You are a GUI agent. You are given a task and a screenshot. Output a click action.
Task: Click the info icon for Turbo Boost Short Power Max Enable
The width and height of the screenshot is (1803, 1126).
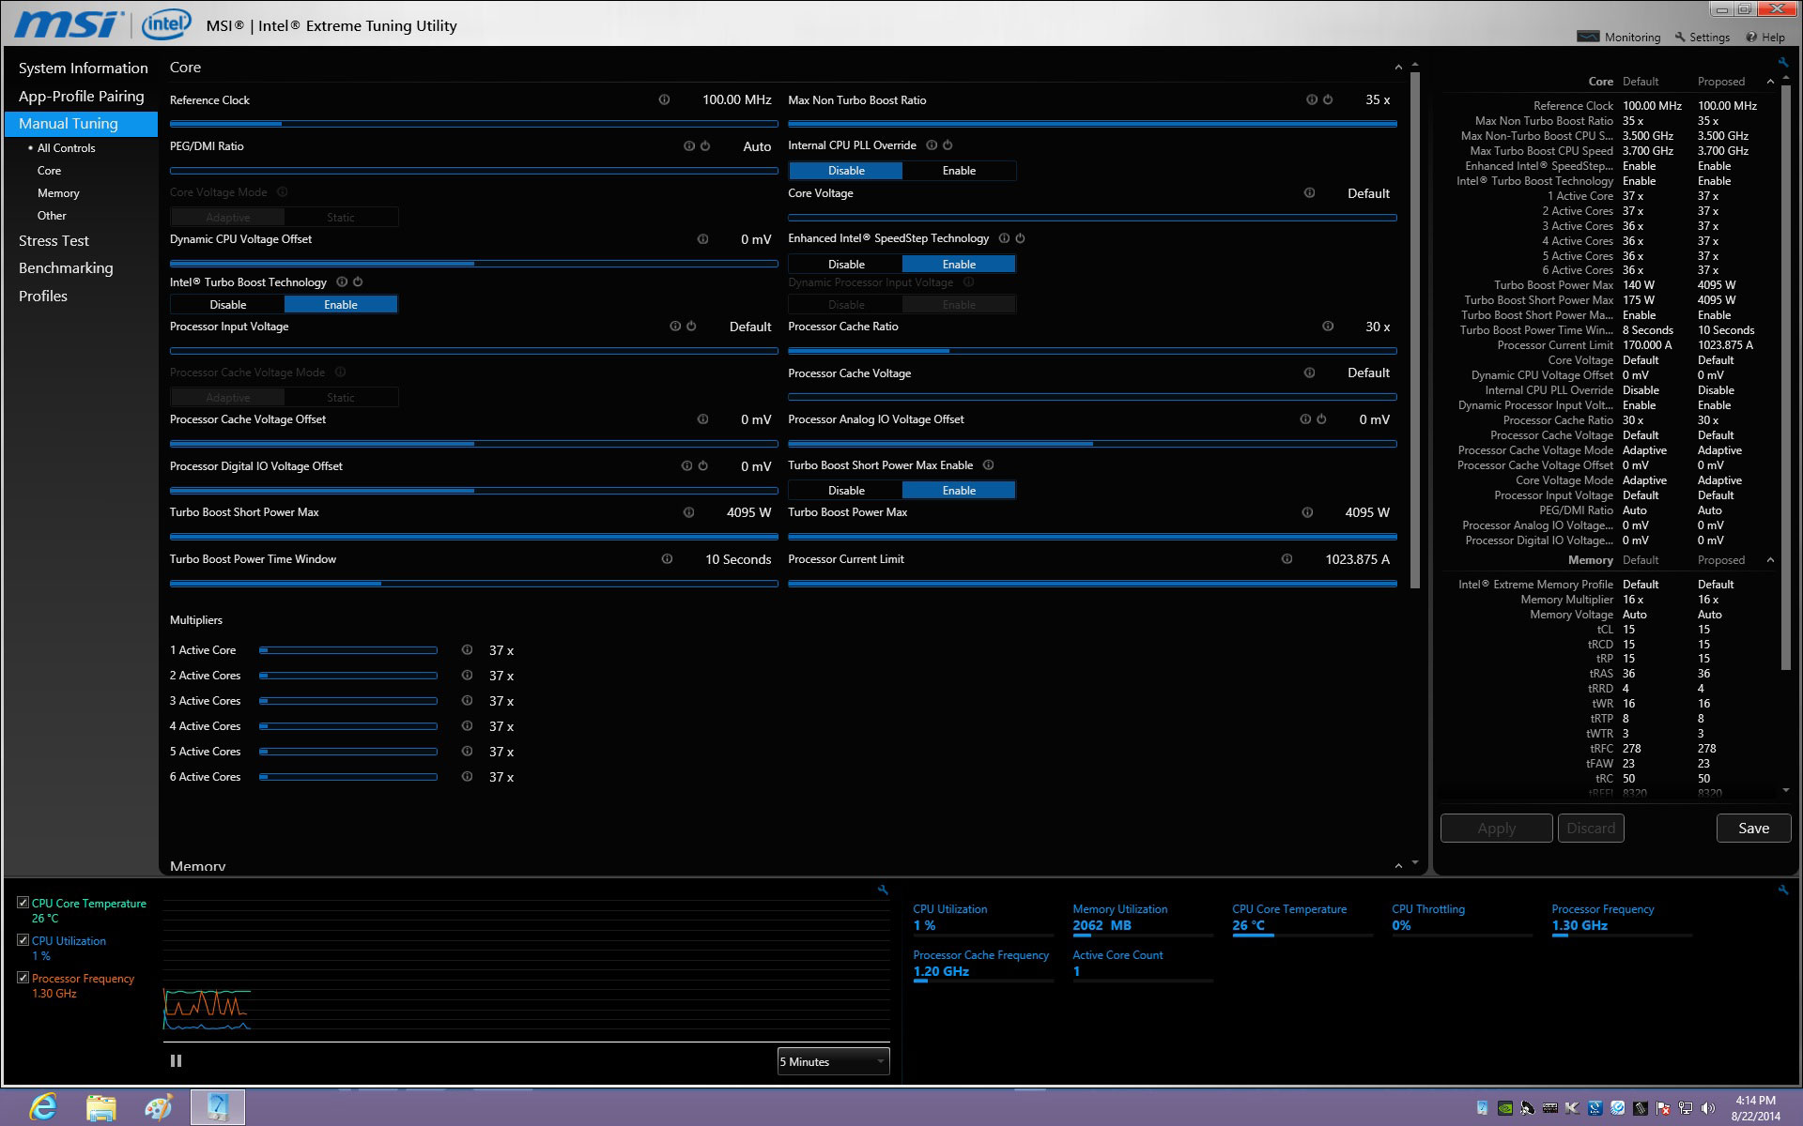click(x=988, y=464)
